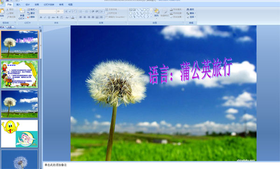The height and width of the screenshot is (169, 280).
Task: Select the rectangle shape in the shapes gallery
Action: pos(145,10)
